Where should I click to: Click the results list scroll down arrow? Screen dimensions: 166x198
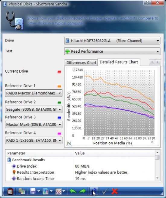pyautogui.click(x=157, y=178)
